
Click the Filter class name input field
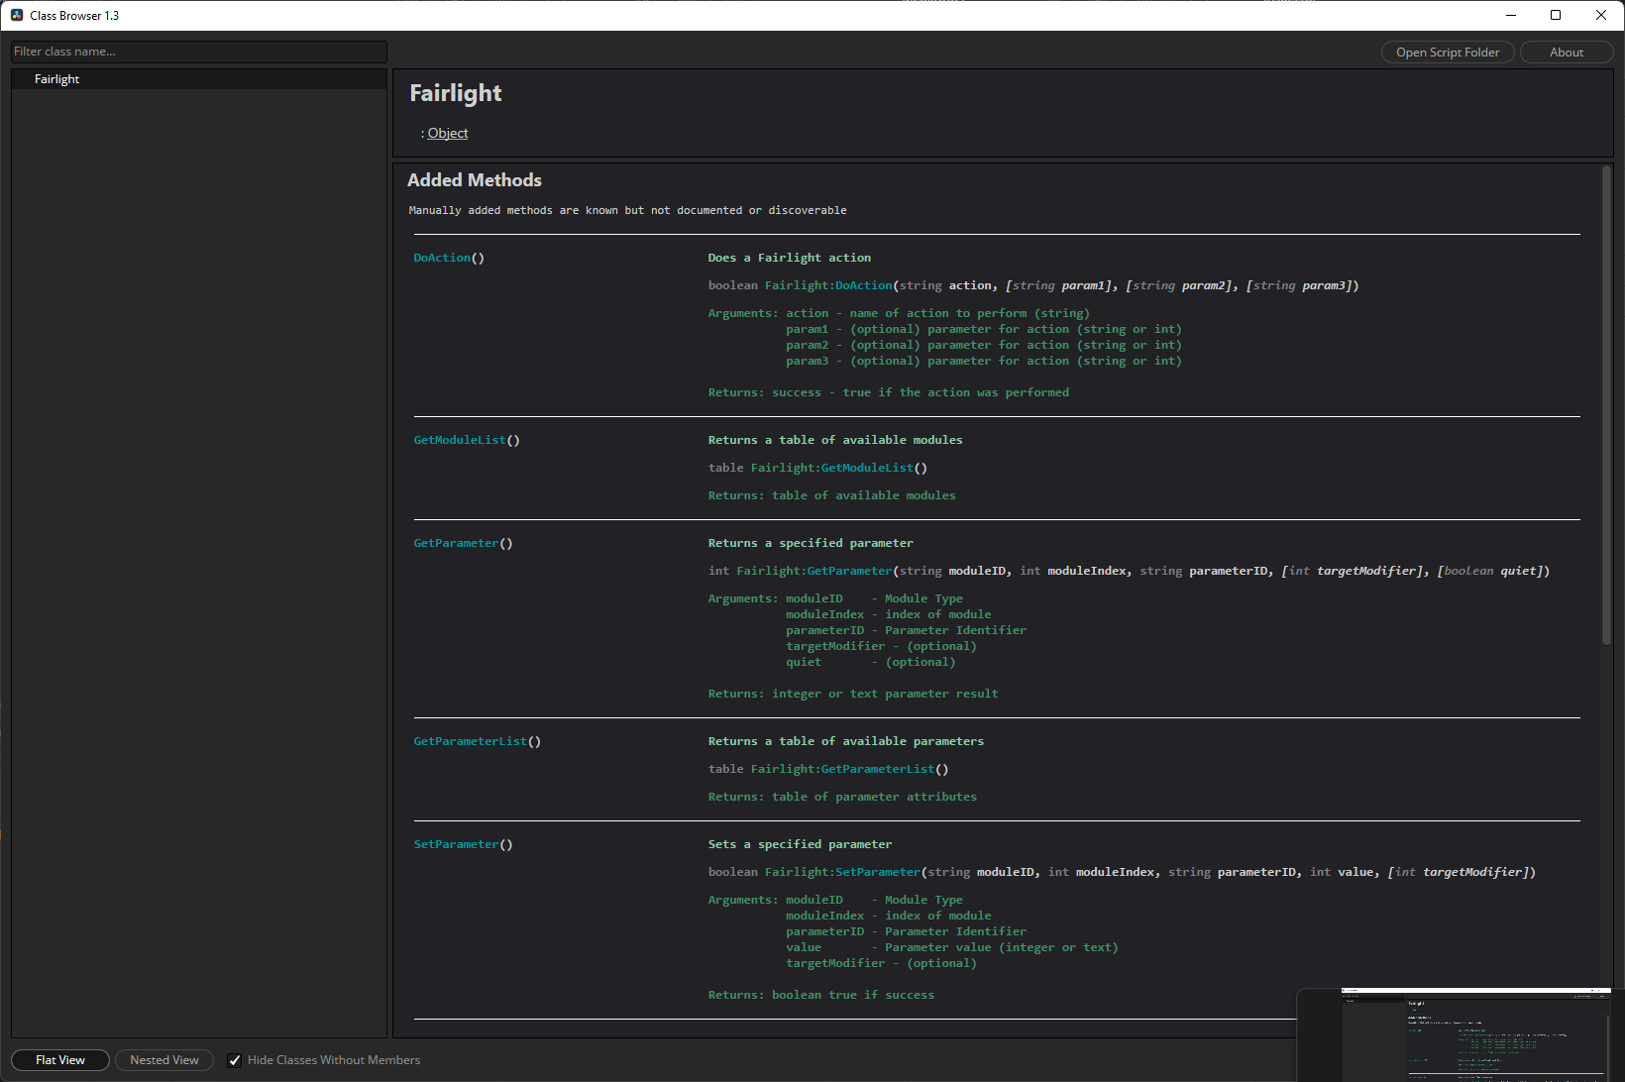(x=198, y=52)
